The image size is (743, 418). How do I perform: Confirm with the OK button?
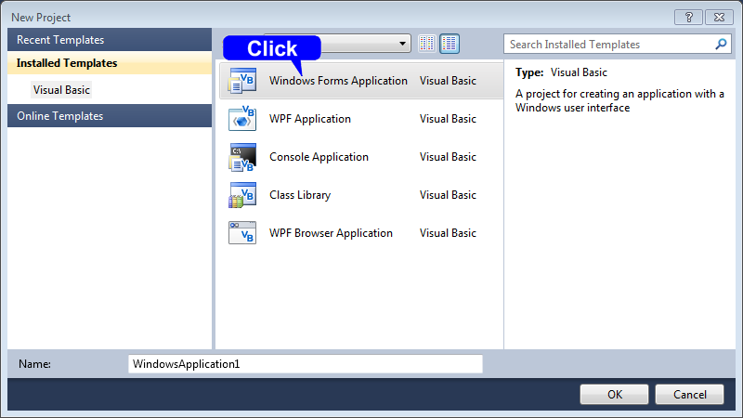pyautogui.click(x=614, y=394)
